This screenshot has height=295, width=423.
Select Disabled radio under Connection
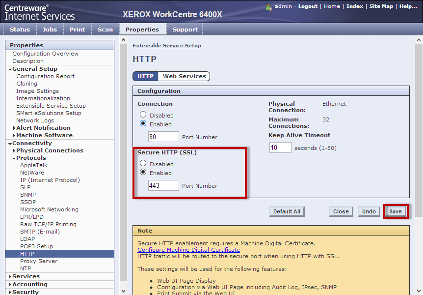tap(143, 115)
